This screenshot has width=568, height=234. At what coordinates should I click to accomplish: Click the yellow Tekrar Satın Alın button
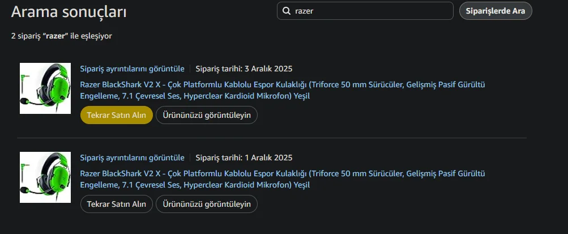(117, 115)
